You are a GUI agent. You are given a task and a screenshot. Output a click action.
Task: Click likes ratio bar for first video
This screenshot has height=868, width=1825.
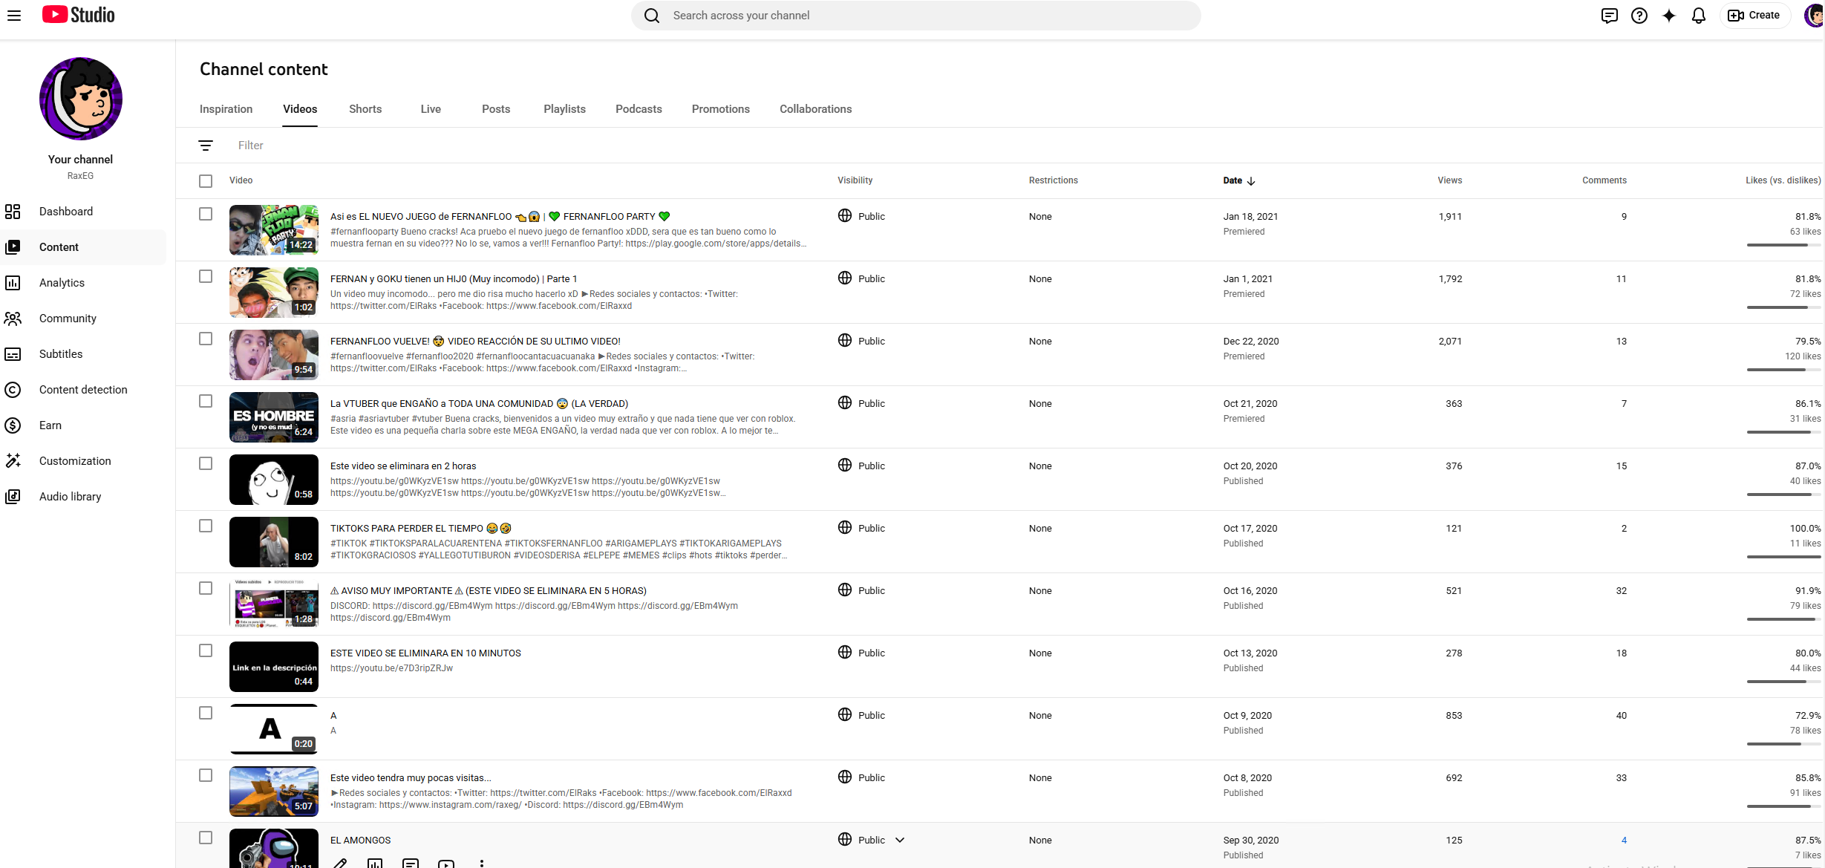[1783, 245]
